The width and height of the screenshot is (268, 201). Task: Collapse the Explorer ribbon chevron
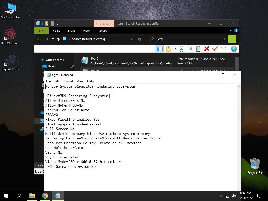click(x=231, y=30)
